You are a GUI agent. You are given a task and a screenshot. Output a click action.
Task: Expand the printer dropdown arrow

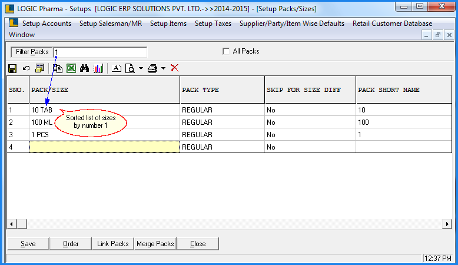pyautogui.click(x=163, y=68)
